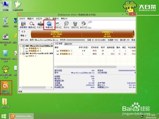Open the 文件(F) menu
This screenshot has width=159, height=119.
coord(22,19)
